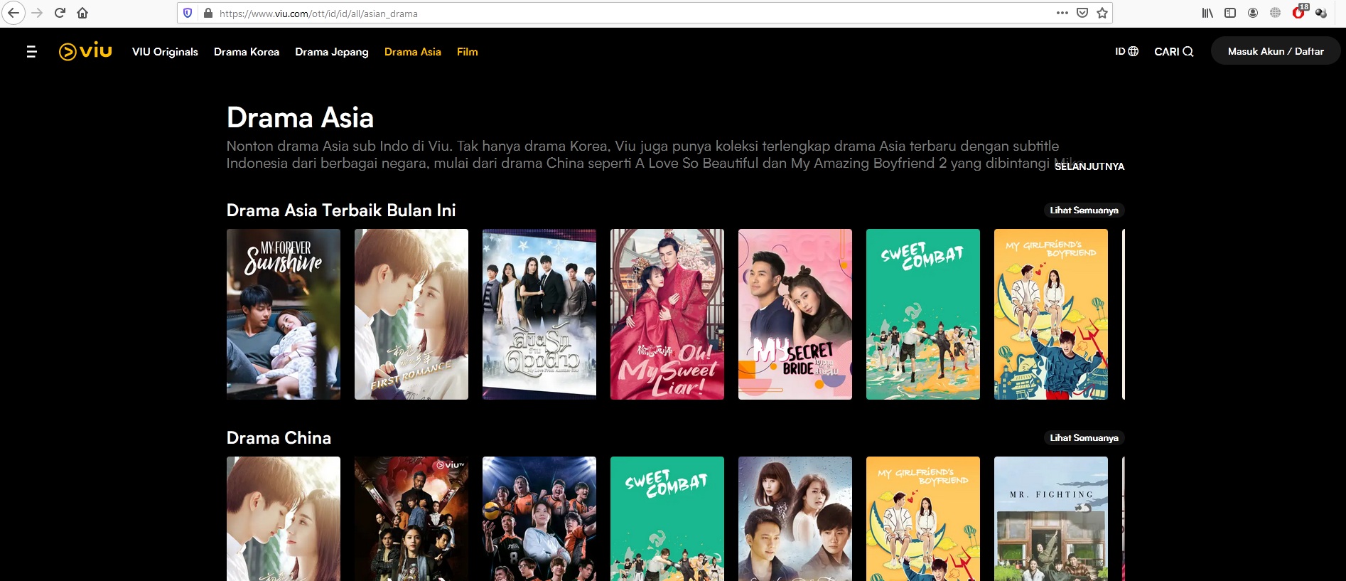
Task: View site security padlock details
Action: point(208,13)
